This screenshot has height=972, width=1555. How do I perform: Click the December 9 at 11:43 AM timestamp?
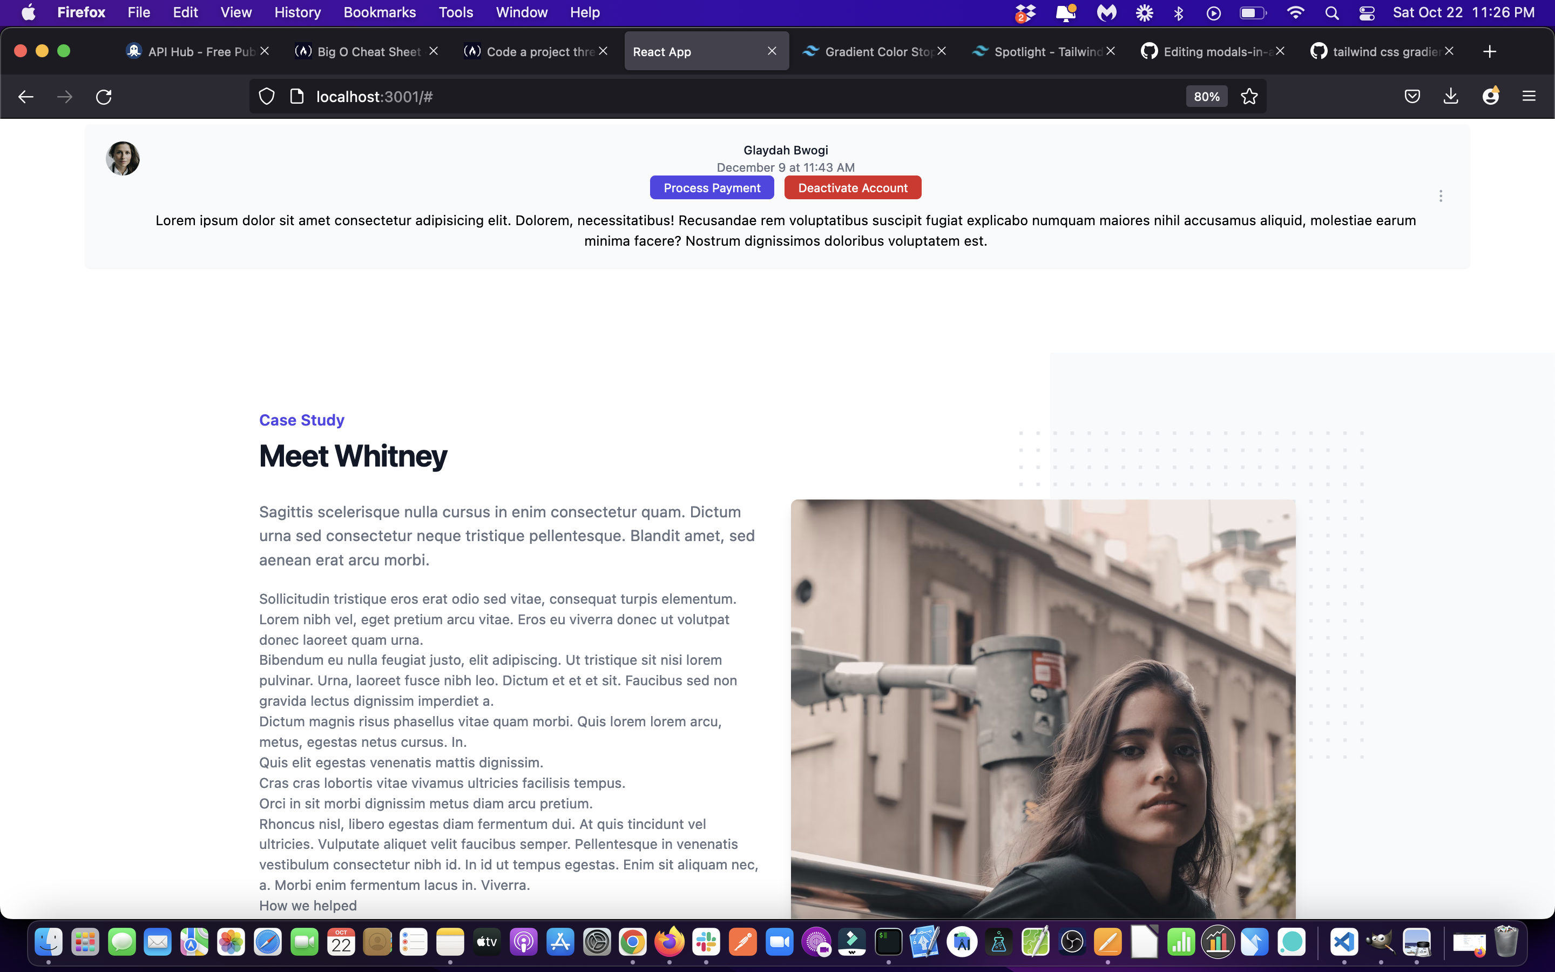tap(785, 167)
